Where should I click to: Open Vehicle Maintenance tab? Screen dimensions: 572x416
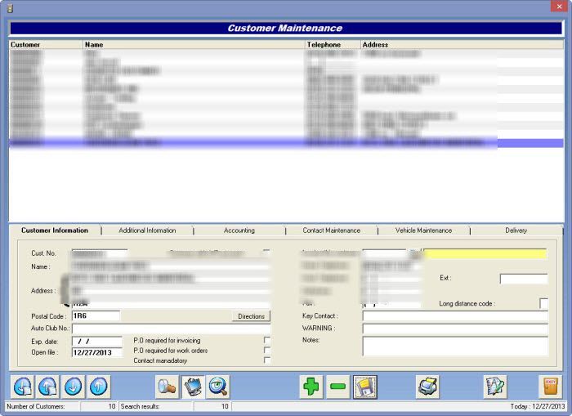coord(423,230)
